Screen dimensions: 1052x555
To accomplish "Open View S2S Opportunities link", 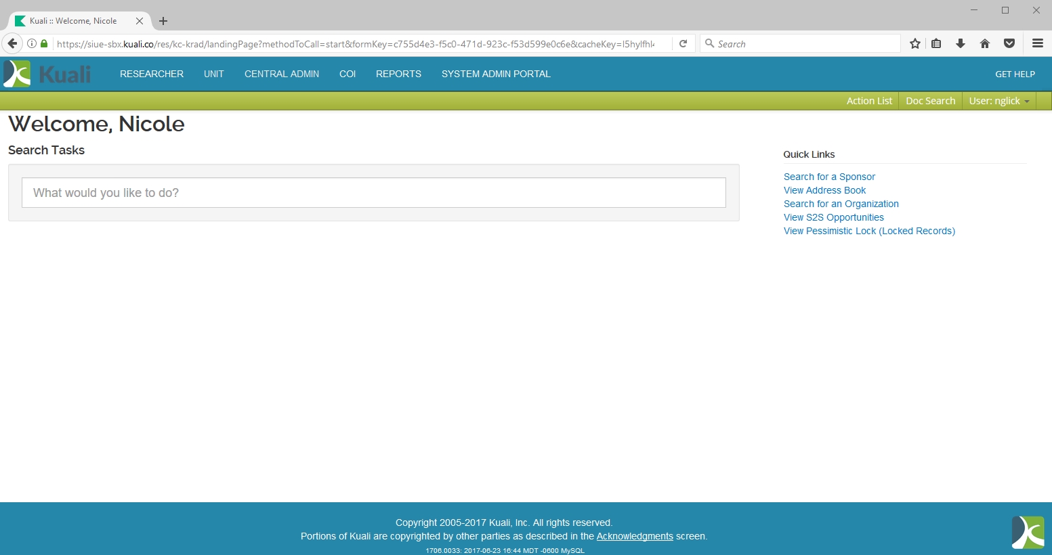I will click(x=833, y=217).
